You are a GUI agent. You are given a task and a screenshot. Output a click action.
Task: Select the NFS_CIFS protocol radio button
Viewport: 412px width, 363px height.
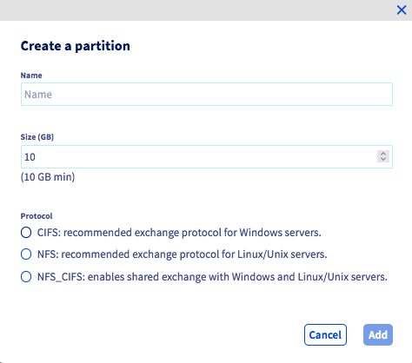(x=26, y=276)
